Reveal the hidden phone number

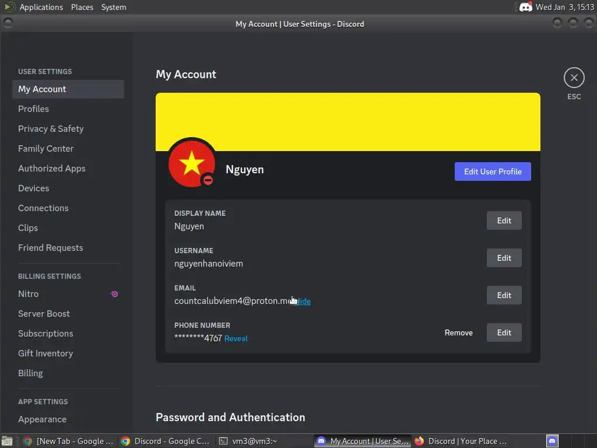click(236, 338)
